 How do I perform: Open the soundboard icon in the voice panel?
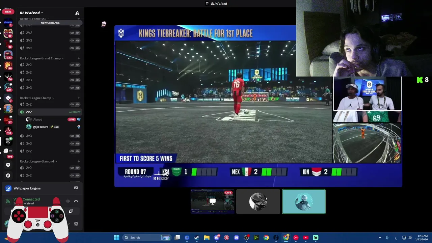click(x=71, y=211)
